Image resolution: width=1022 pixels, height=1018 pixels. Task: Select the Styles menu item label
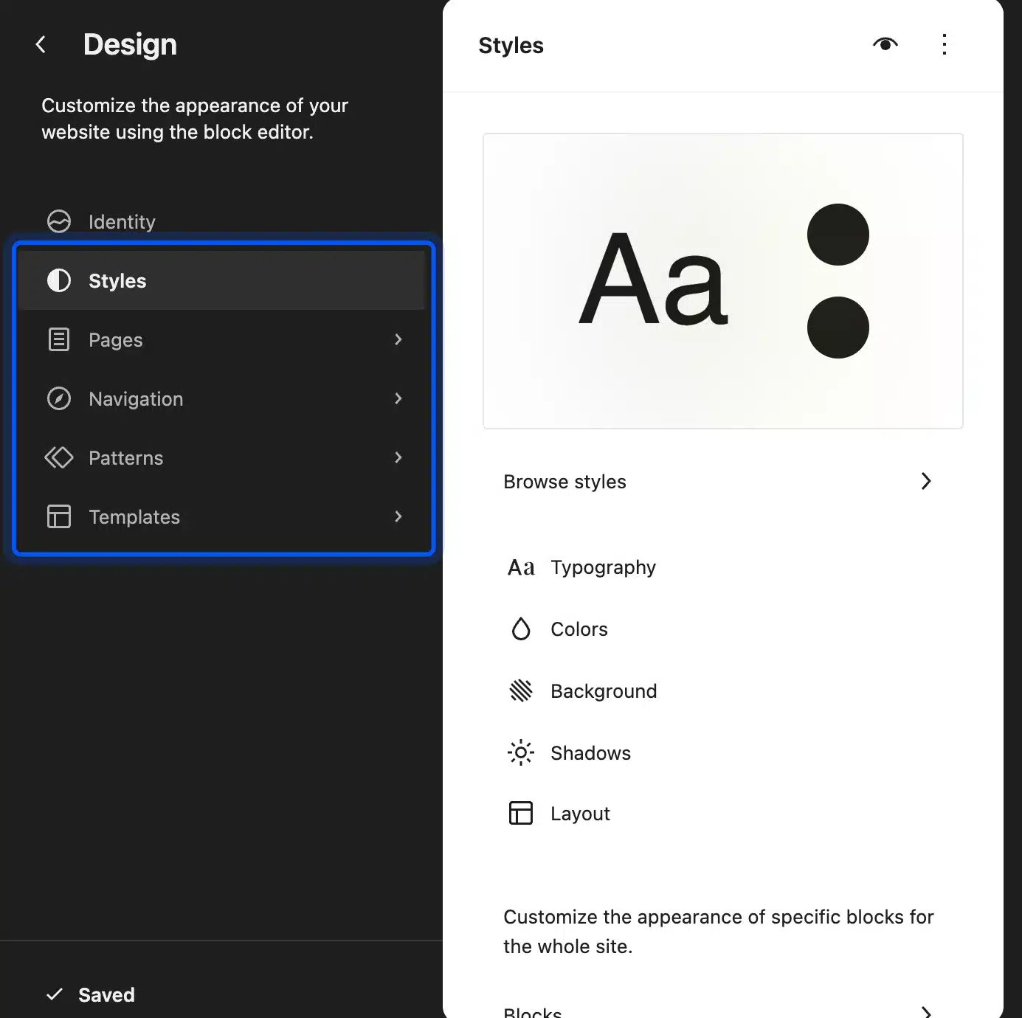click(117, 281)
